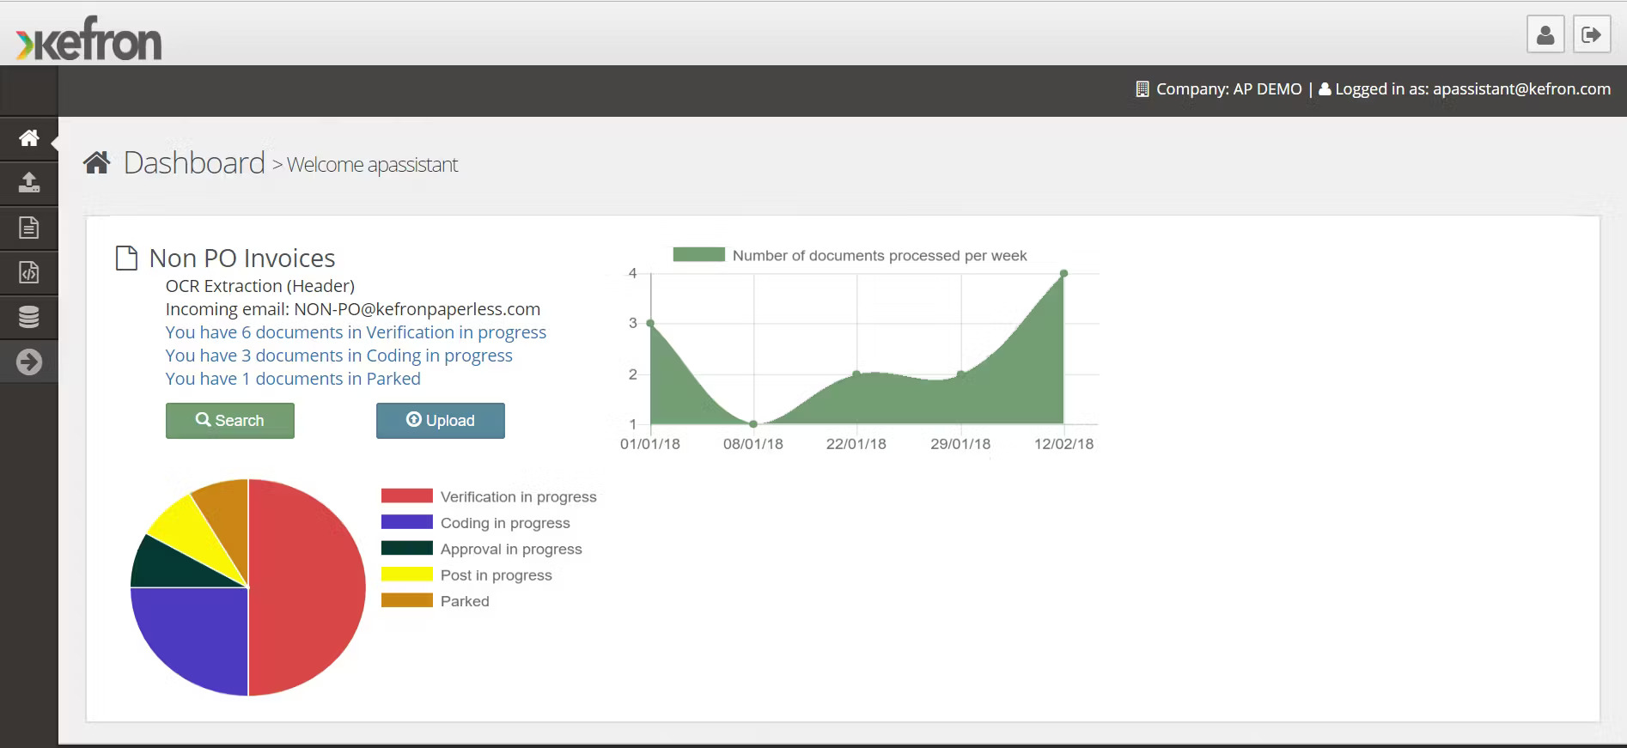Open the 3 documents in Coding link
1627x748 pixels.
(x=338, y=356)
